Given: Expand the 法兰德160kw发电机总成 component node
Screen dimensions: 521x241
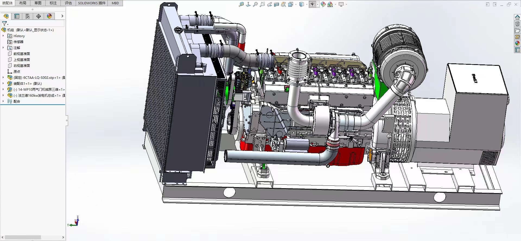Looking at the screenshot, I should pos(3,95).
